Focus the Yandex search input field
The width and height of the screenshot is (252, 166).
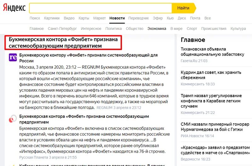point(100,8)
